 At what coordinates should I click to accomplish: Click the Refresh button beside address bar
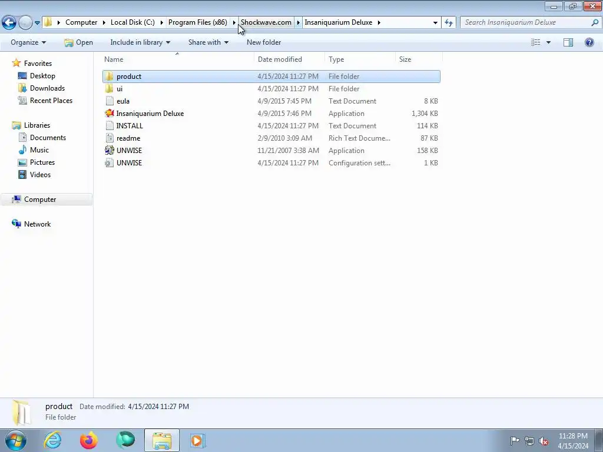[x=449, y=23]
